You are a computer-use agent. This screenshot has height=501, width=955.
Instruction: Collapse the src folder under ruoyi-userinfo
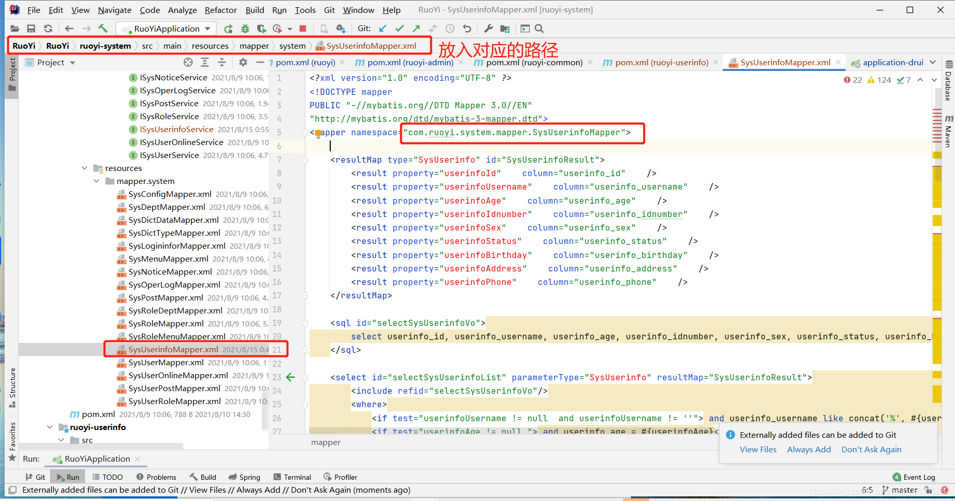tap(61, 440)
